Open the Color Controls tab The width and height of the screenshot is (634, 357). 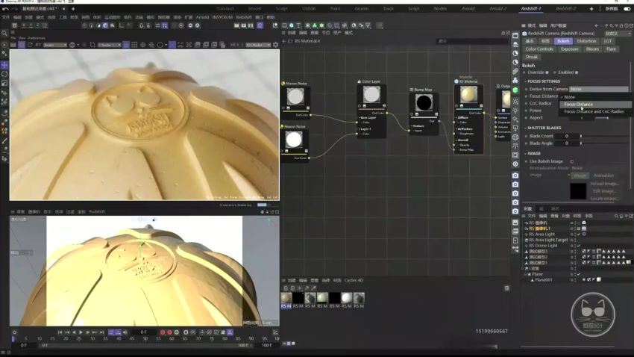539,49
